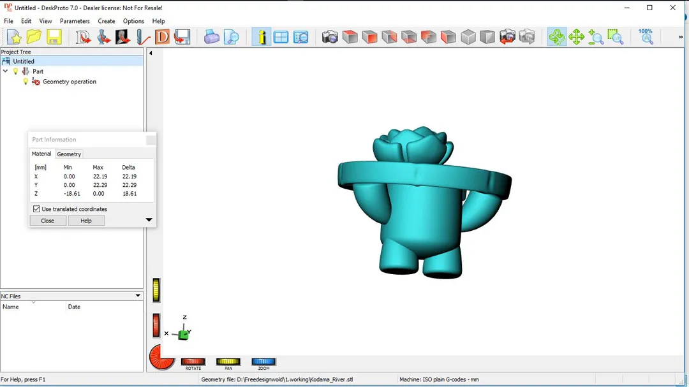Image resolution: width=689 pixels, height=387 pixels.
Task: Click the blue ZOOM thumbwheel
Action: [263, 361]
